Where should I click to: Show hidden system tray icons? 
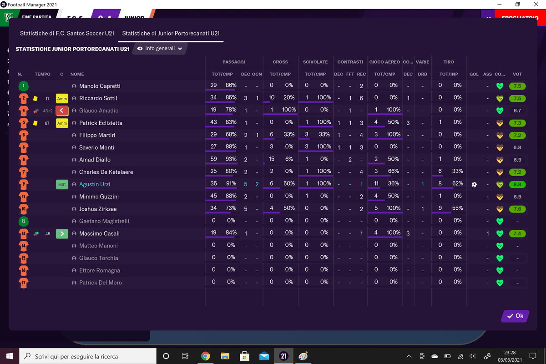tap(409, 356)
